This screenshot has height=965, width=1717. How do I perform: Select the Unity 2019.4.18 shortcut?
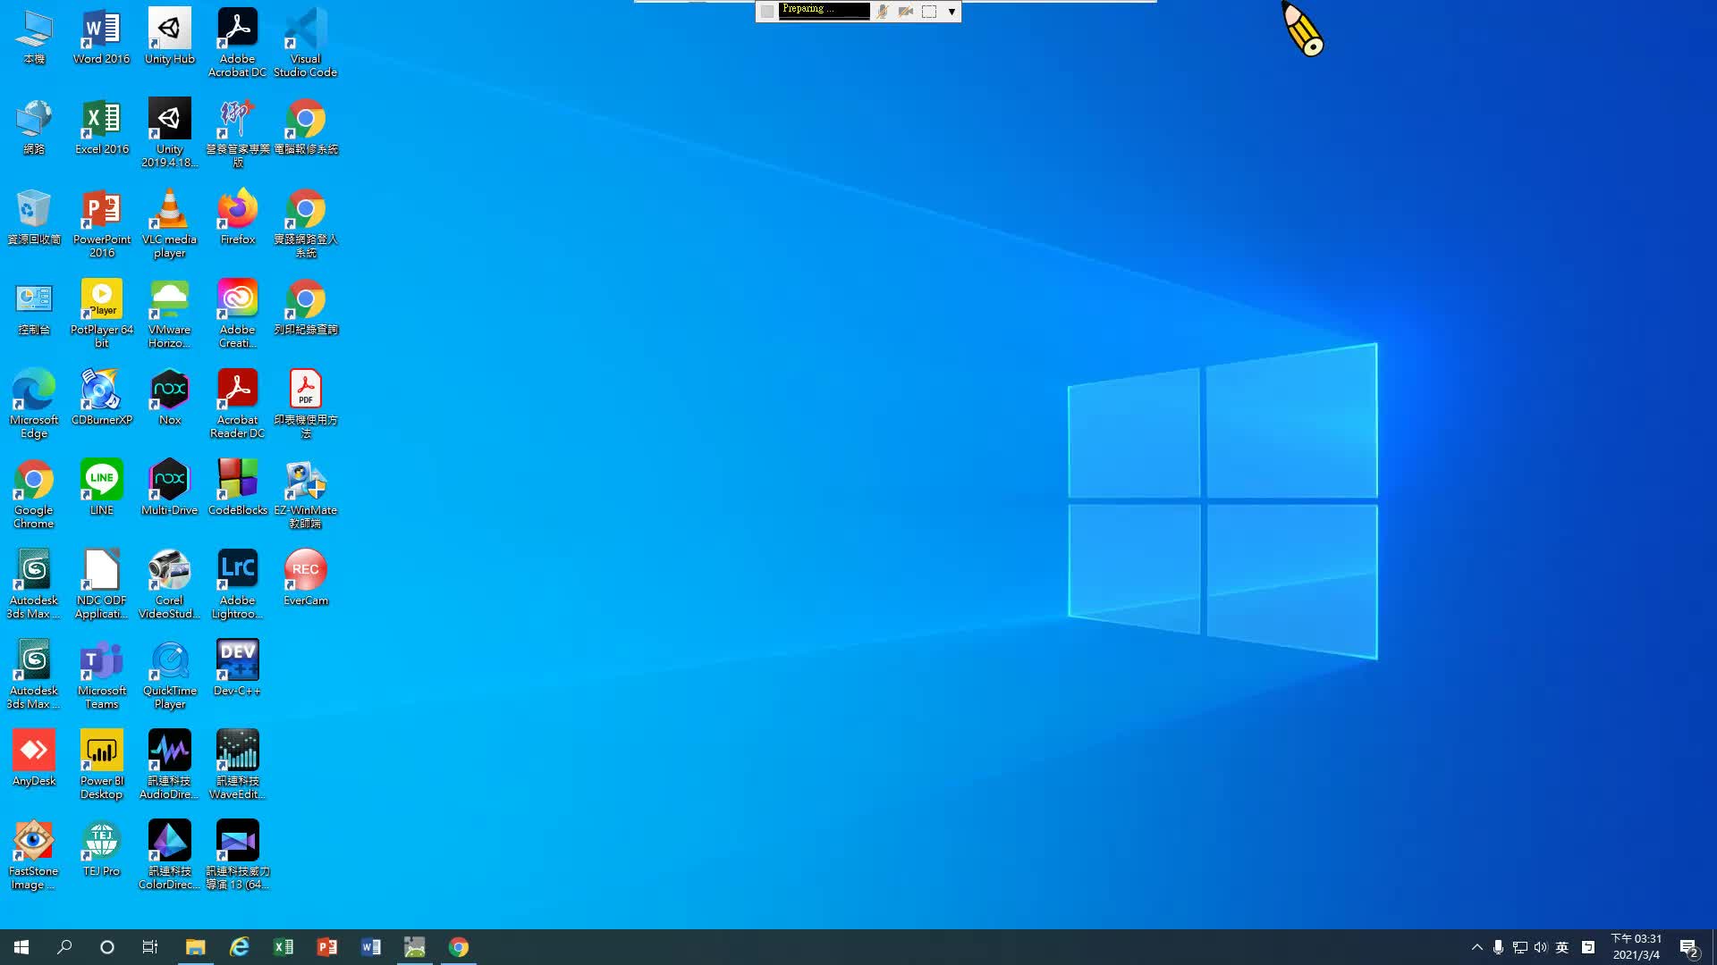(x=169, y=133)
